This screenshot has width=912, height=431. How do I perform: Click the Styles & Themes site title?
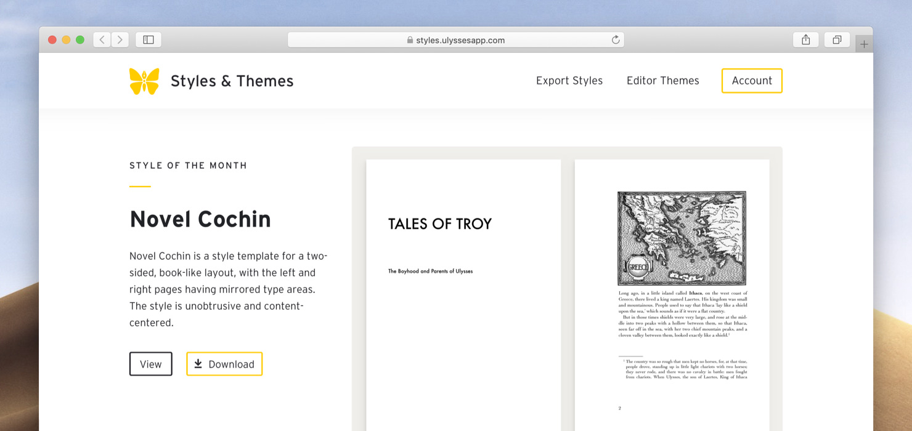pos(232,81)
